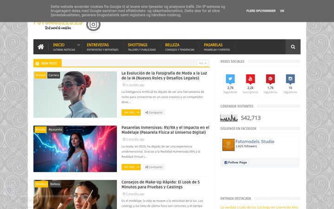Click the NEW POST heading tab
Viewport: 334px width, 209px height.
47,63
